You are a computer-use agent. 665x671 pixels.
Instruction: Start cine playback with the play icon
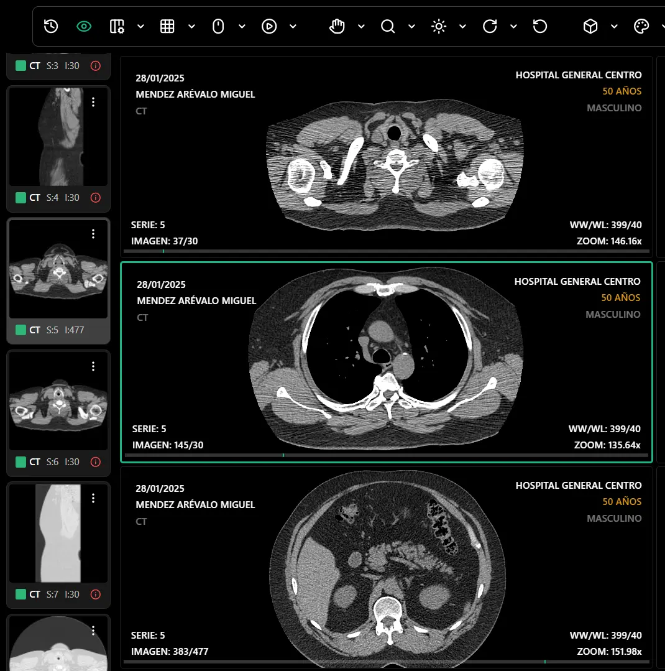click(x=269, y=27)
